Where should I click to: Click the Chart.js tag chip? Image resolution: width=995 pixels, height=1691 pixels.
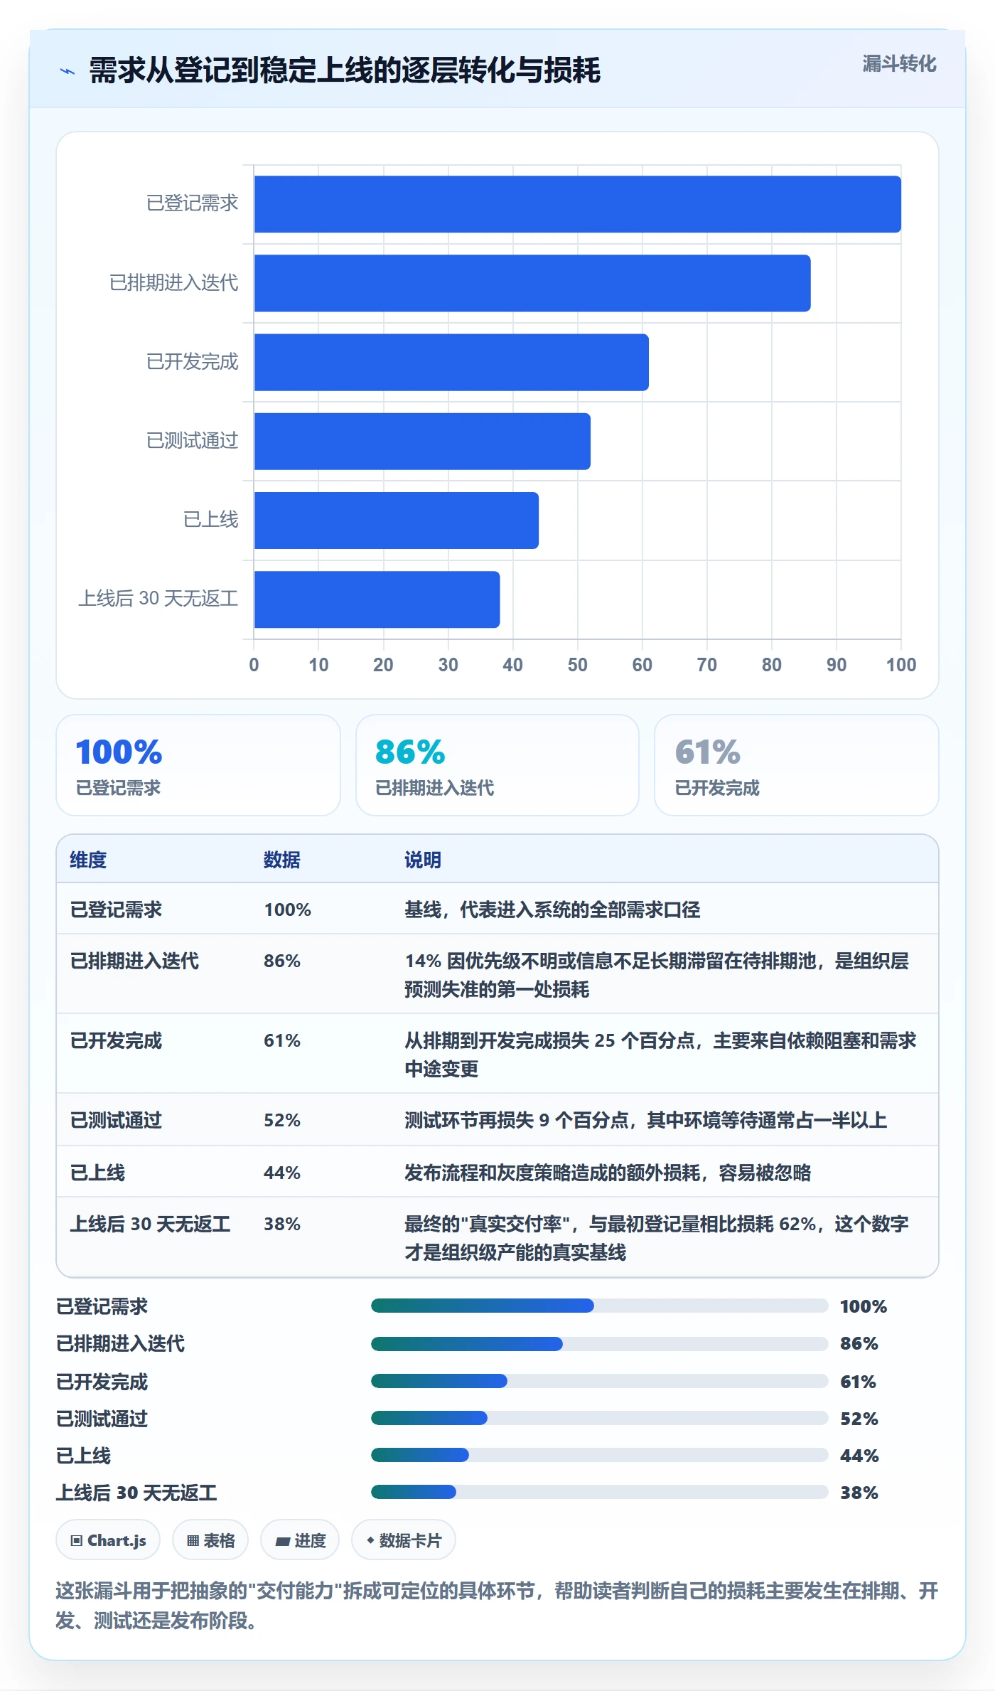tap(108, 1540)
